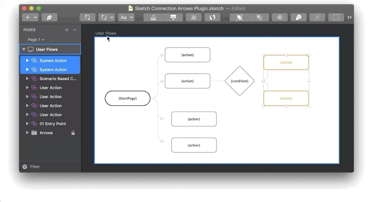Toggle the lock on Arrows layer
The image size is (369, 202).
[x=73, y=133]
